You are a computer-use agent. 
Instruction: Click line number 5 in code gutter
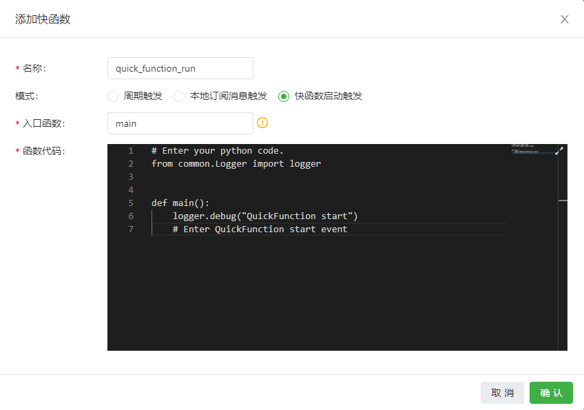coord(131,203)
